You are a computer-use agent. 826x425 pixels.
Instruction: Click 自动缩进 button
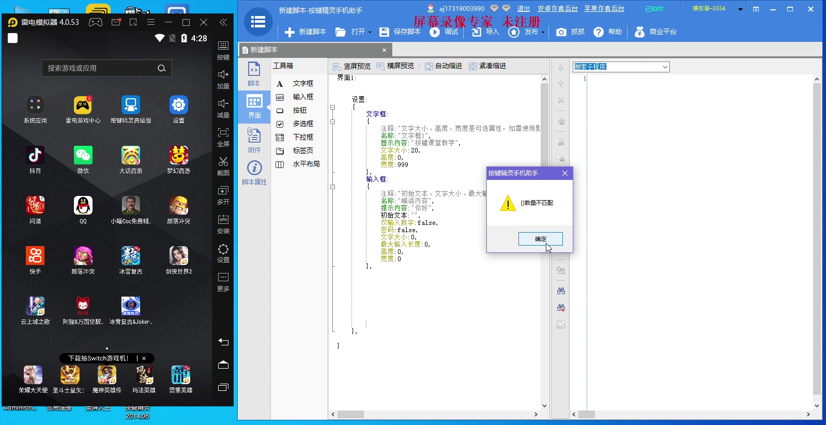[443, 66]
